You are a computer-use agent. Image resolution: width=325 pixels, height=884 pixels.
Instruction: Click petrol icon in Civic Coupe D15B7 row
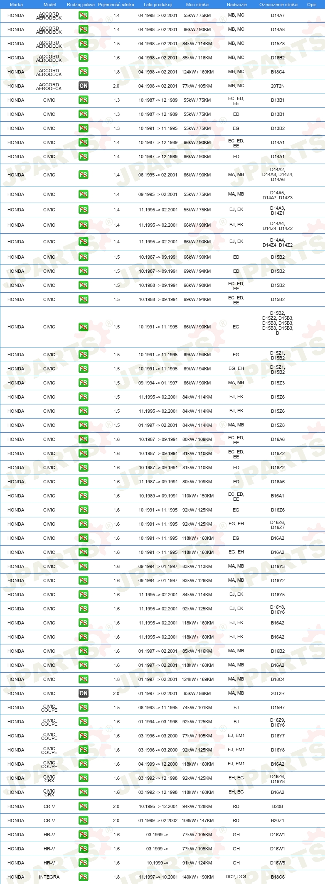click(x=83, y=708)
